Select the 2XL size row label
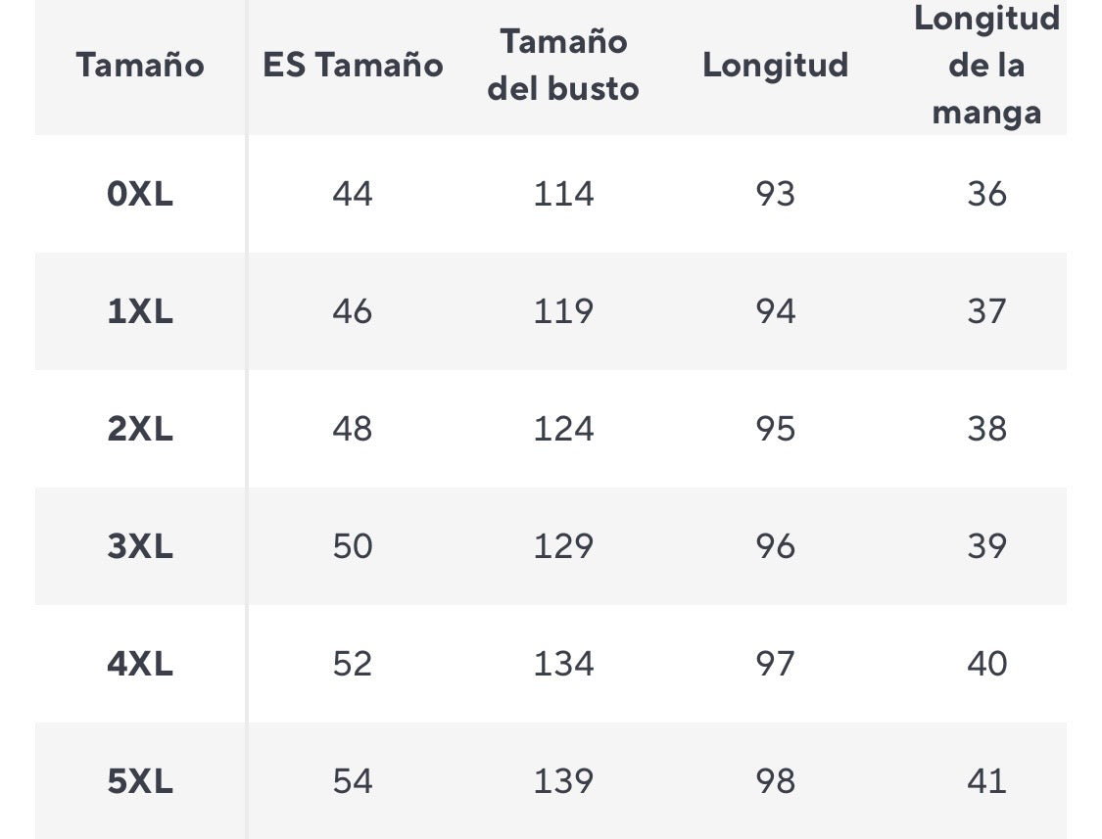This screenshot has width=1102, height=839. [x=140, y=429]
